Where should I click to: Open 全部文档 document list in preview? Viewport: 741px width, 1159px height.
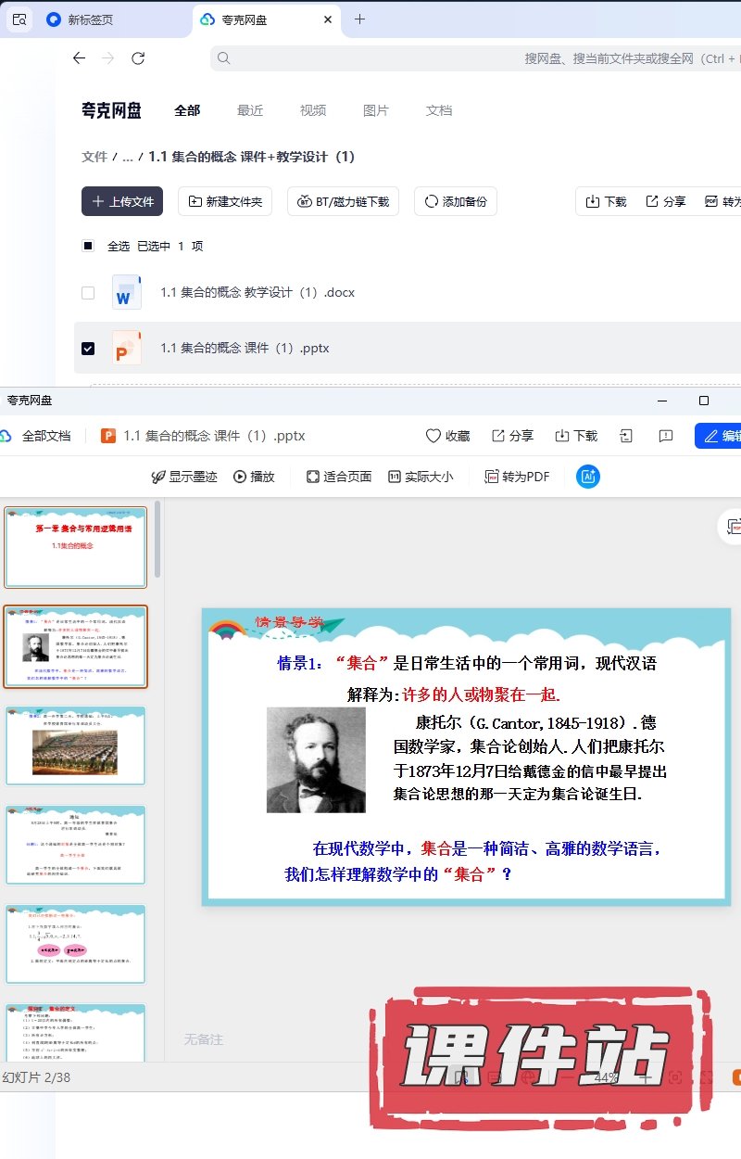click(37, 436)
